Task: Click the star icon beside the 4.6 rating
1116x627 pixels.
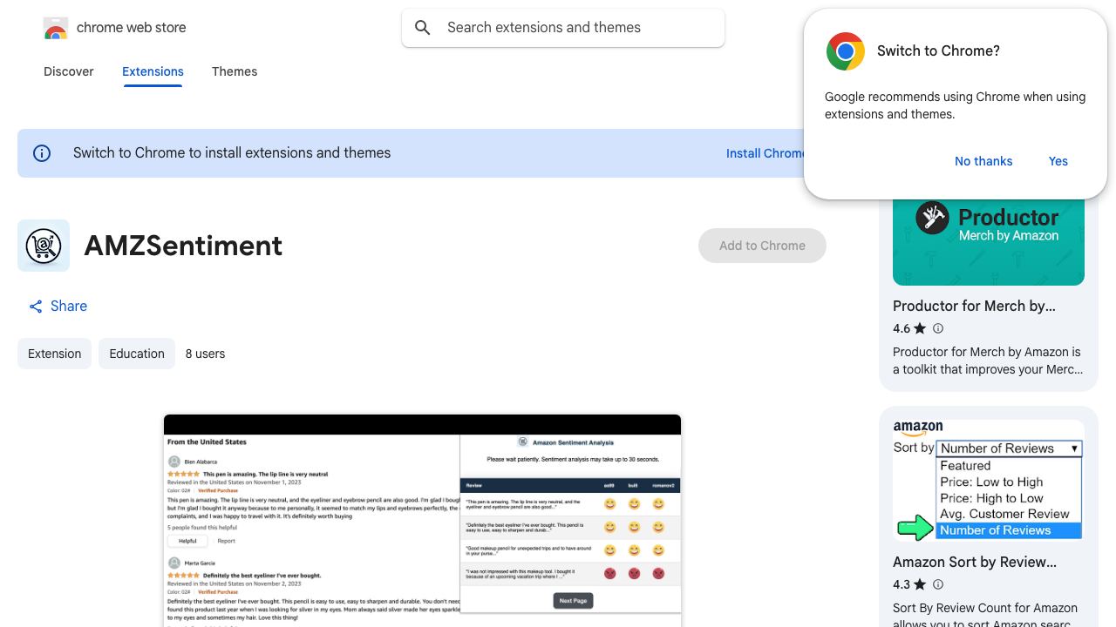Action: tap(920, 328)
